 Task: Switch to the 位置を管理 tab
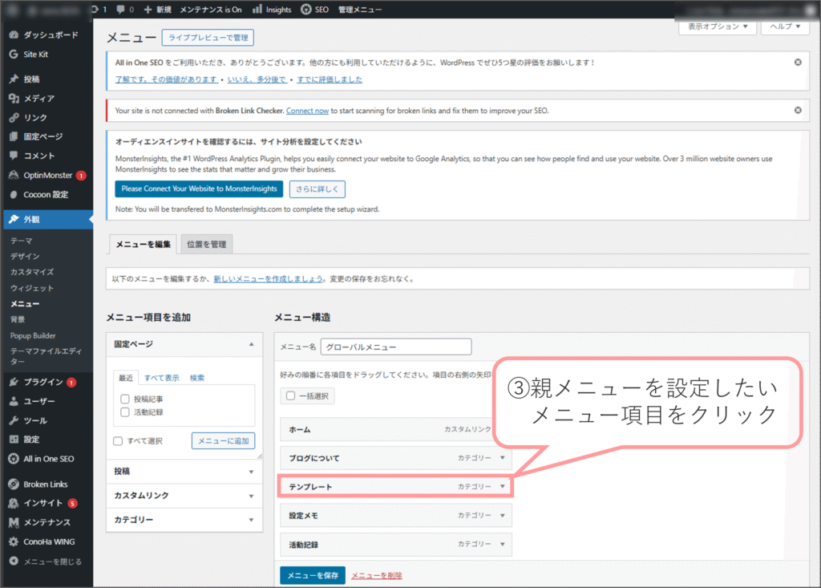click(207, 244)
